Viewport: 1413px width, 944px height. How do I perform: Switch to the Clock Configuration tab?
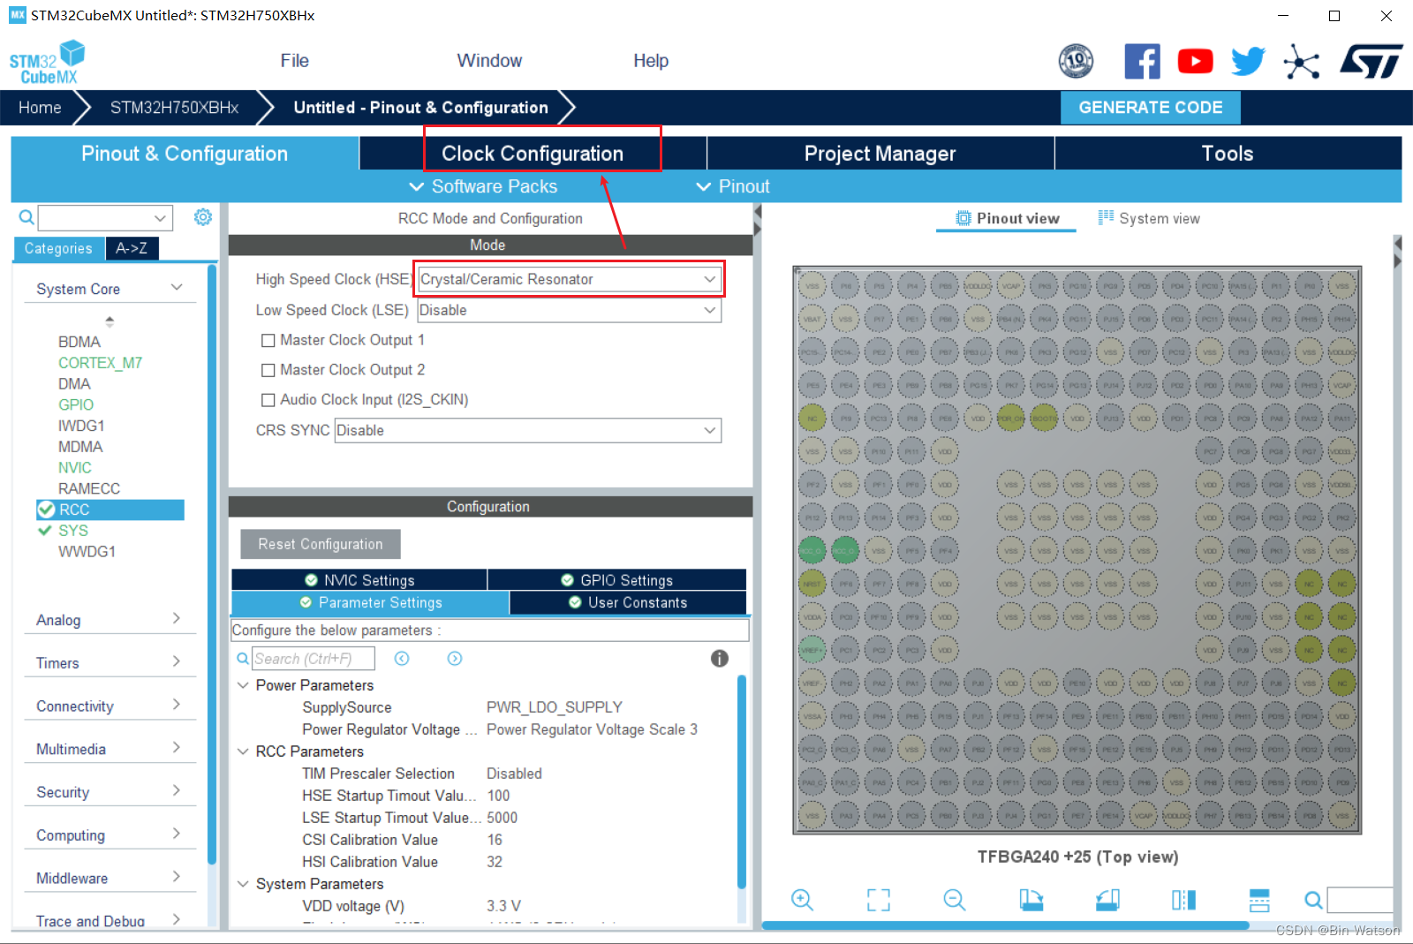pos(533,154)
